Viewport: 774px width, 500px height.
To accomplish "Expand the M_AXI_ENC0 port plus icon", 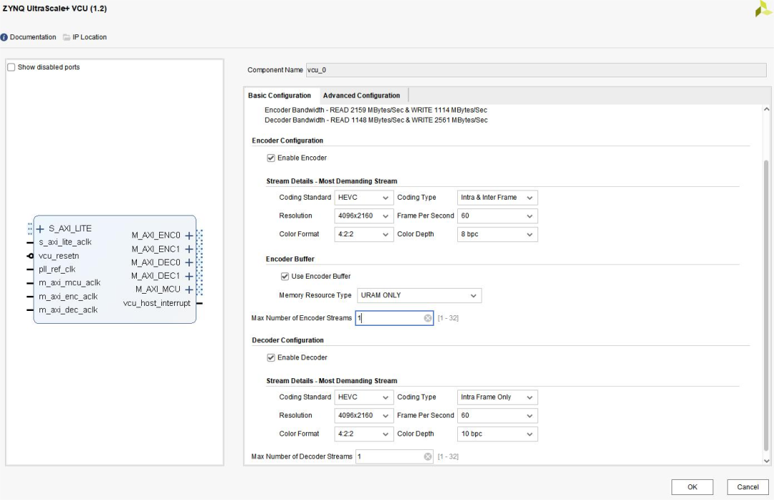I will click(189, 236).
